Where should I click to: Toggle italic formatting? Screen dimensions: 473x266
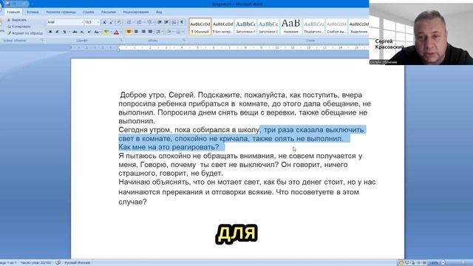click(x=57, y=32)
